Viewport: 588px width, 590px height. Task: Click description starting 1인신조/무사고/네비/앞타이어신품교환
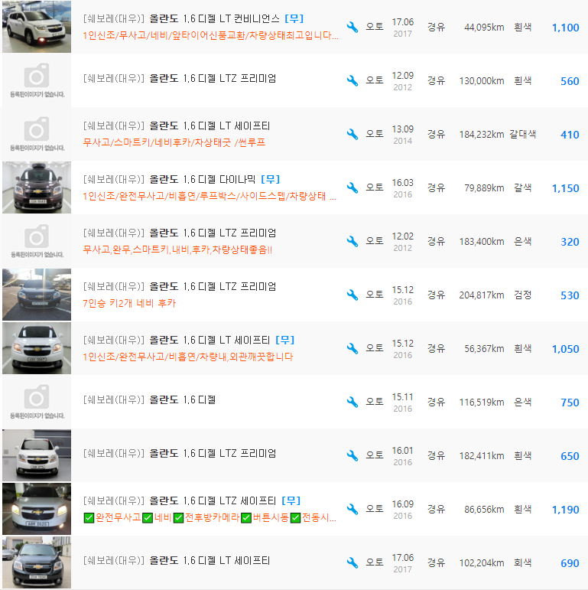(210, 35)
